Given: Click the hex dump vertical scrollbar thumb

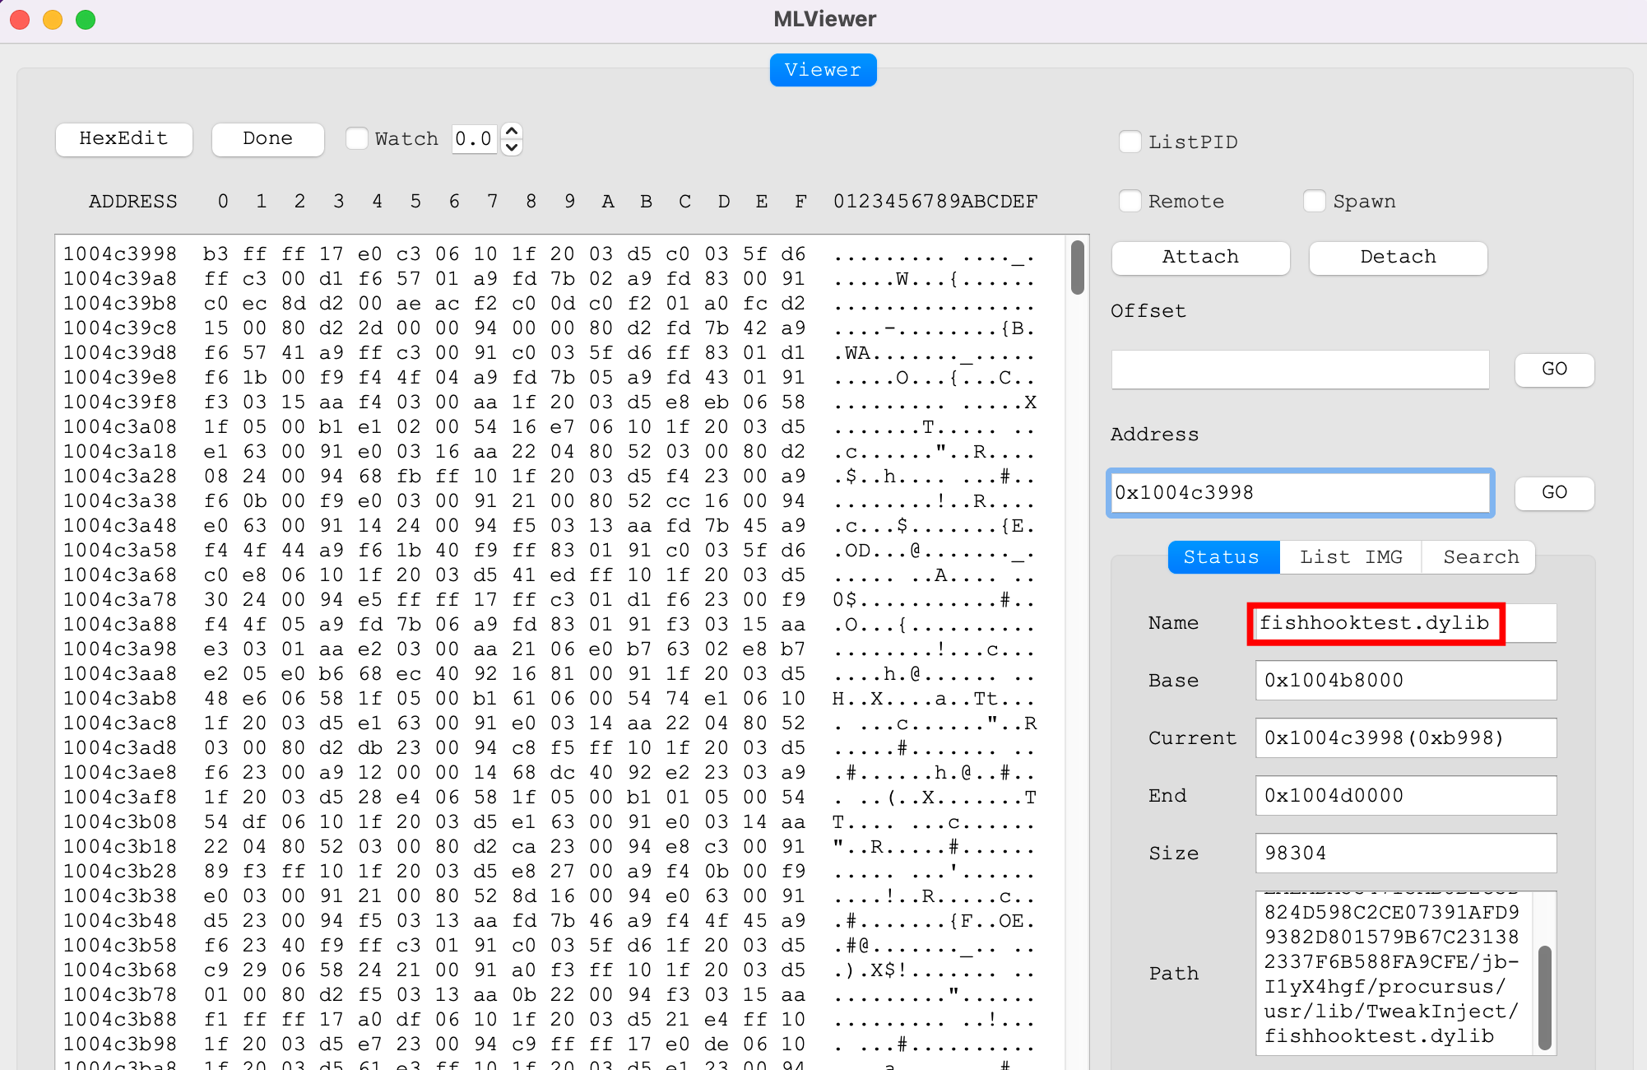Looking at the screenshot, I should coord(1077,266).
